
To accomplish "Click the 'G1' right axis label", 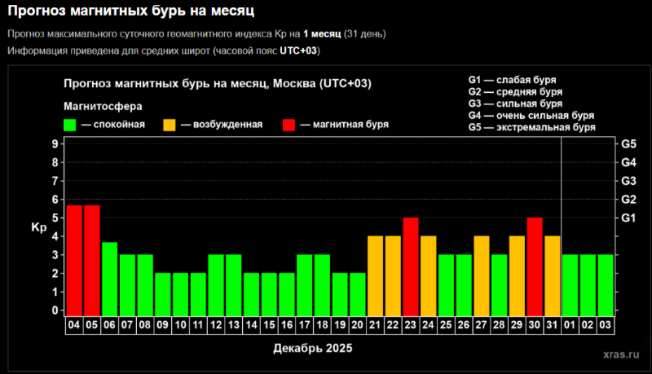I will 628,218.
